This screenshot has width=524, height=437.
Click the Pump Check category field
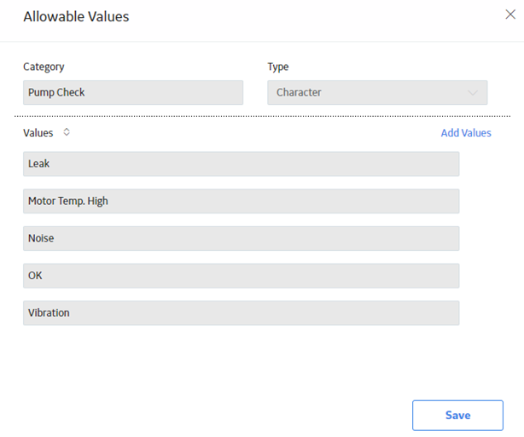(x=133, y=92)
